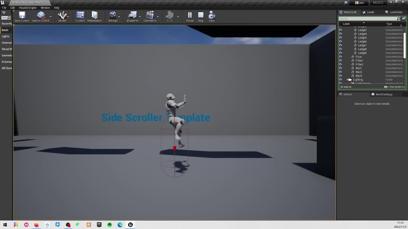Click the create folder icon in World Outliner
This screenshot has width=408, height=229.
[404, 18]
